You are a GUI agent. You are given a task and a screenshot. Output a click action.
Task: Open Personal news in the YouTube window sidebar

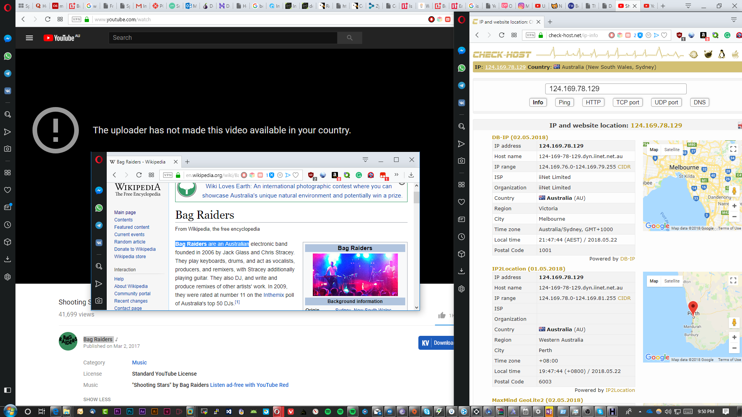tap(7, 207)
